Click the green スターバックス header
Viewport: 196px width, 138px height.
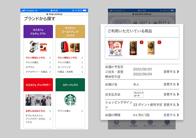(x=70, y=85)
